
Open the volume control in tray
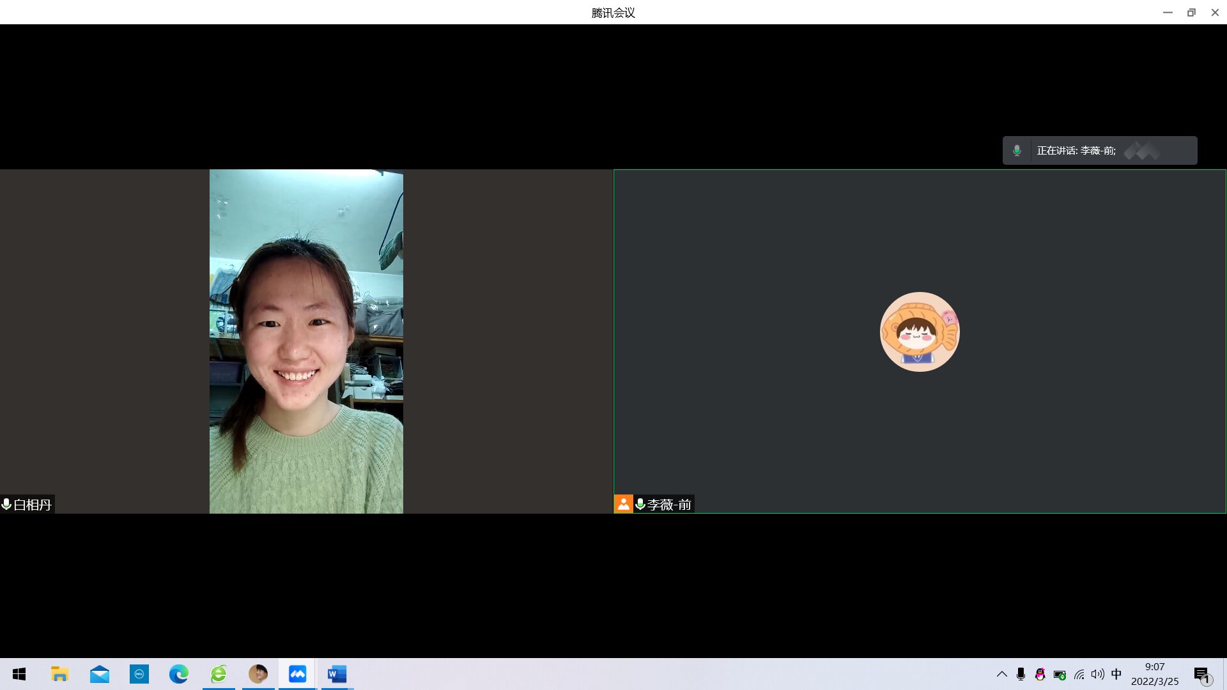(x=1097, y=675)
